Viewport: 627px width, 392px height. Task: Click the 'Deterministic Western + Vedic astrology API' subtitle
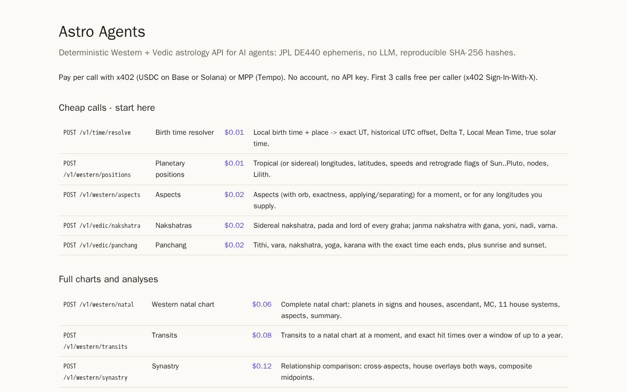pos(287,53)
